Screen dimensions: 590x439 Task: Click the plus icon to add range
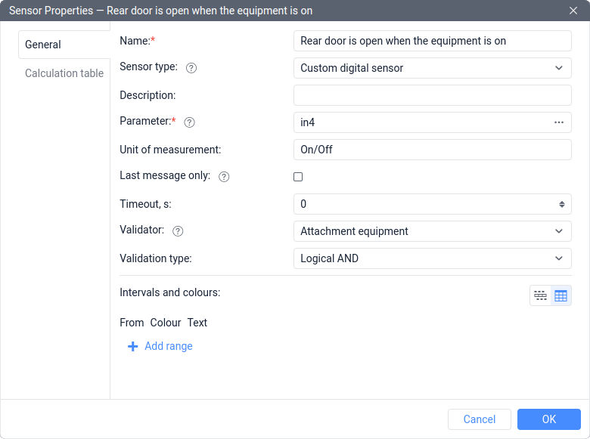132,346
